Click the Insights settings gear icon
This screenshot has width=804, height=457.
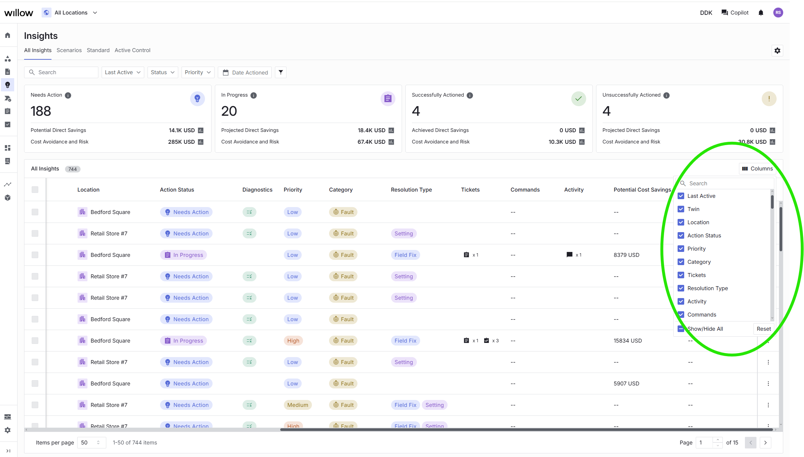(777, 50)
